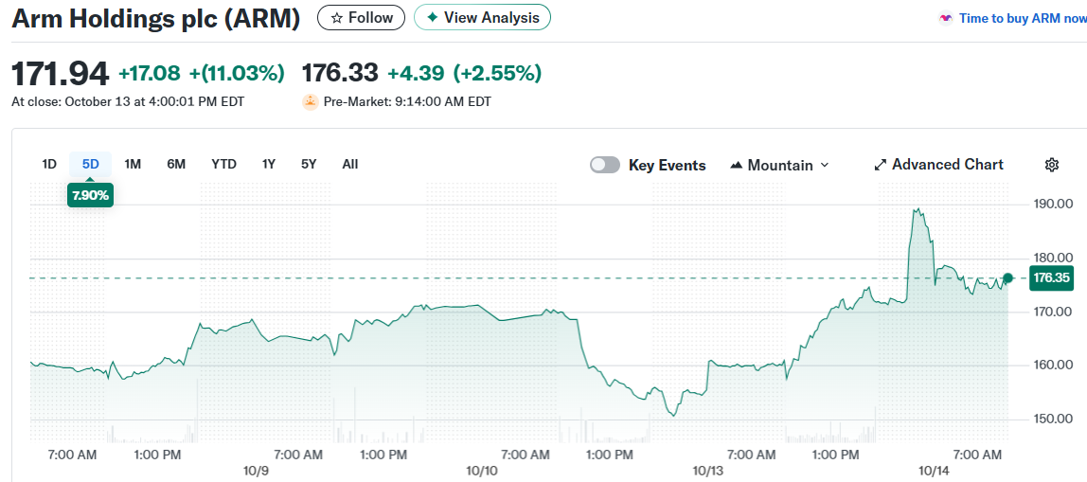
Task: Open the 'Time to buy ARM now' link
Action: pyautogui.click(x=1022, y=18)
